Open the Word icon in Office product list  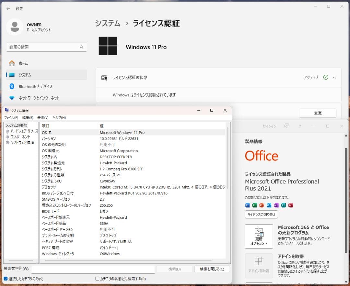[x=247, y=205]
